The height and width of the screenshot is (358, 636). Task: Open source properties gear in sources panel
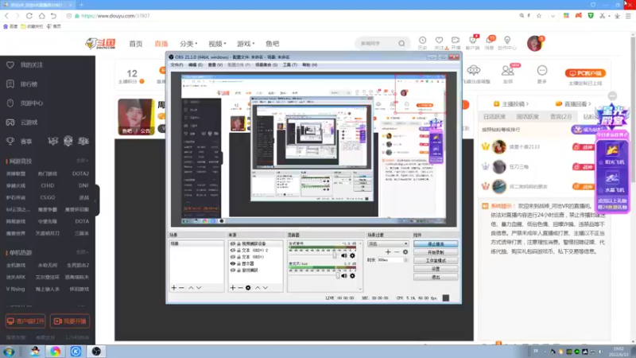tap(248, 288)
